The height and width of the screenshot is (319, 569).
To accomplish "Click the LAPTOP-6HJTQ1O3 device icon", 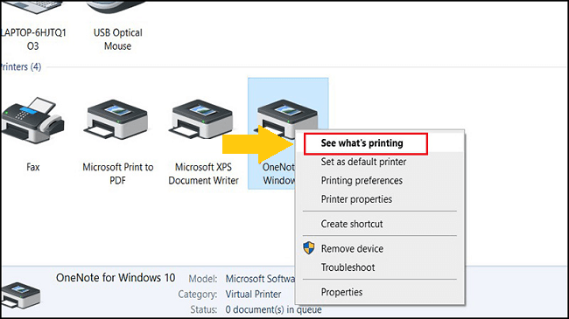I will [32, 6].
